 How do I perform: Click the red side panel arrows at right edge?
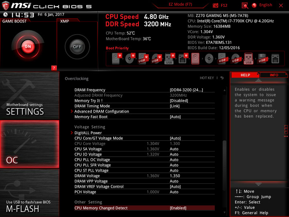[286, 136]
